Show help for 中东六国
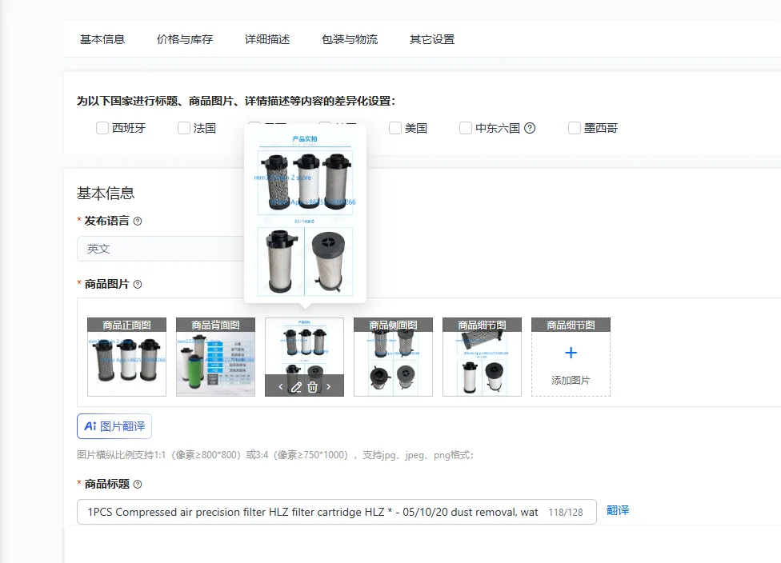The image size is (781, 563). click(x=530, y=128)
